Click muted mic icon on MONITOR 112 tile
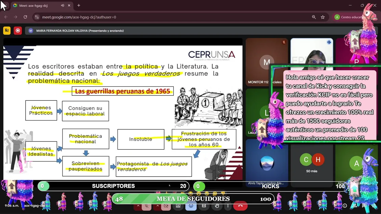Screen dimensions: 381x214 point(284,42)
